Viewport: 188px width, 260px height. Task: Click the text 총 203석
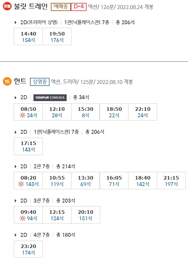point(66,201)
